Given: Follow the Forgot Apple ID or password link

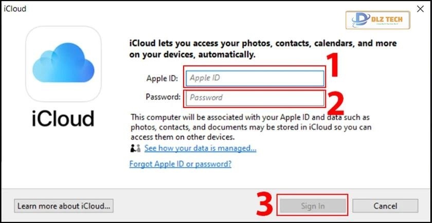Looking at the screenshot, I should pyautogui.click(x=181, y=164).
